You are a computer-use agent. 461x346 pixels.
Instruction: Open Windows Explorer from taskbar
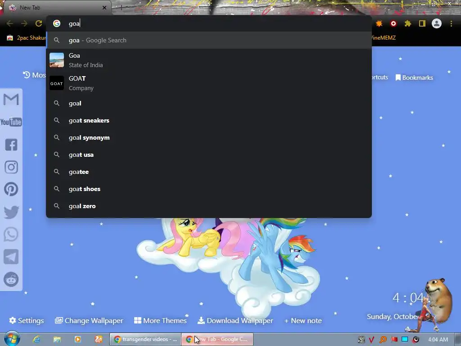[x=57, y=339]
